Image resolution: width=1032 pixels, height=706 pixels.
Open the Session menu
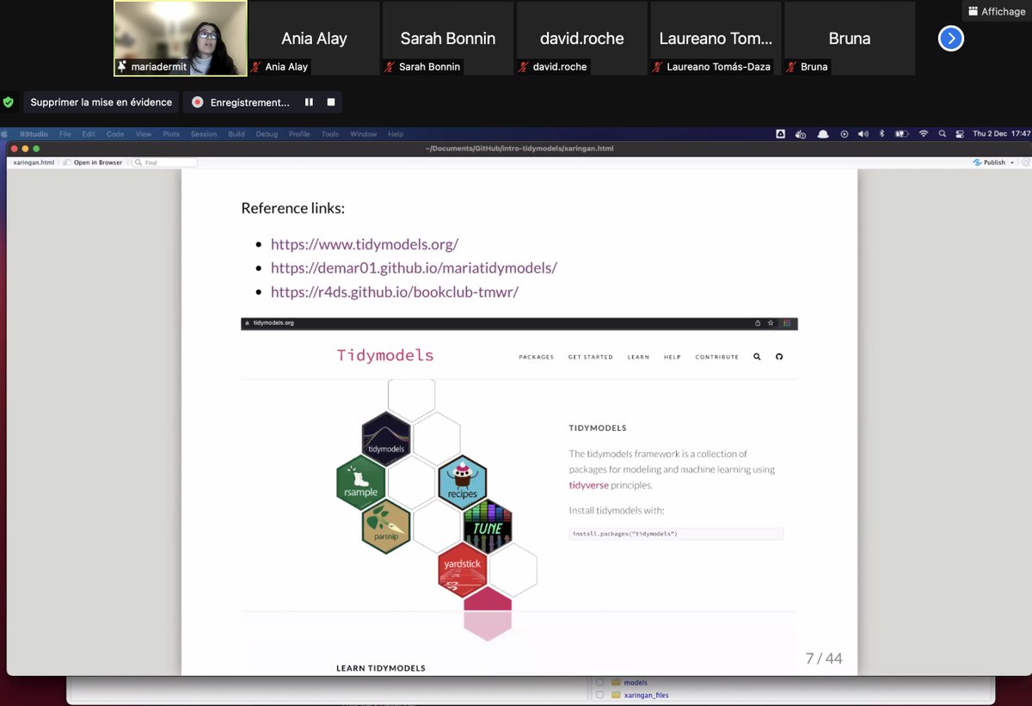pyautogui.click(x=204, y=134)
